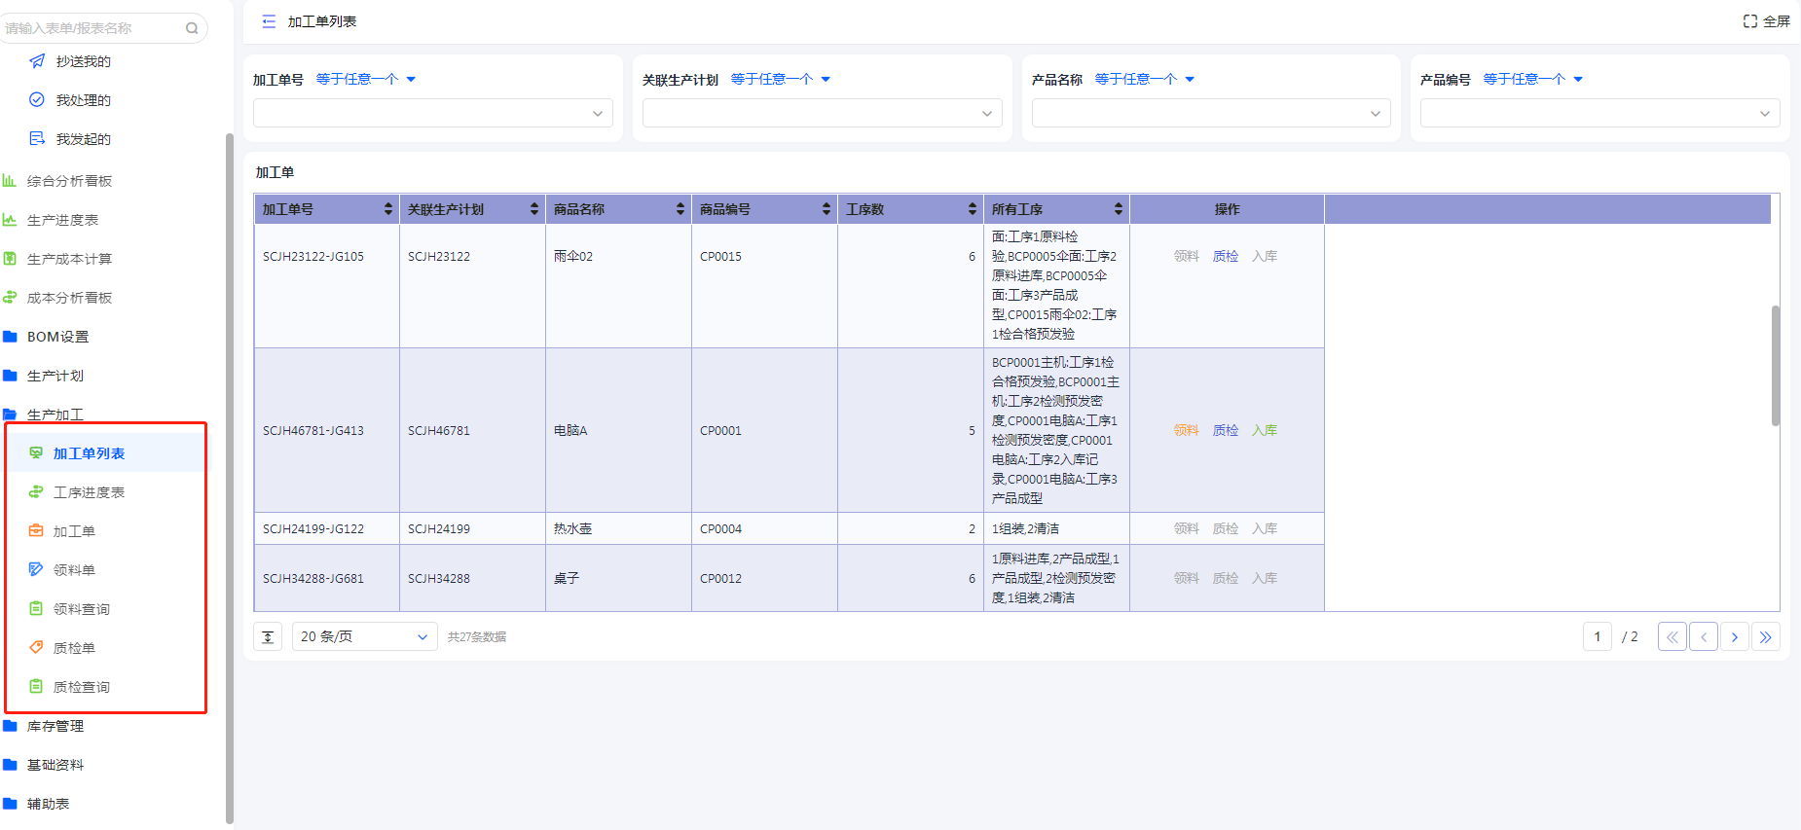Go to the last page of results
Viewport: 1801px width, 830px height.
[x=1765, y=637]
